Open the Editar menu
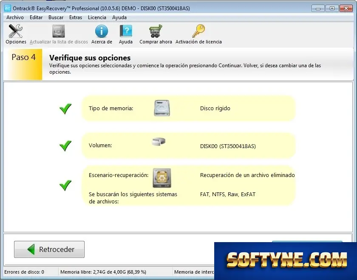This screenshot has width=357, height=280. coord(36,17)
